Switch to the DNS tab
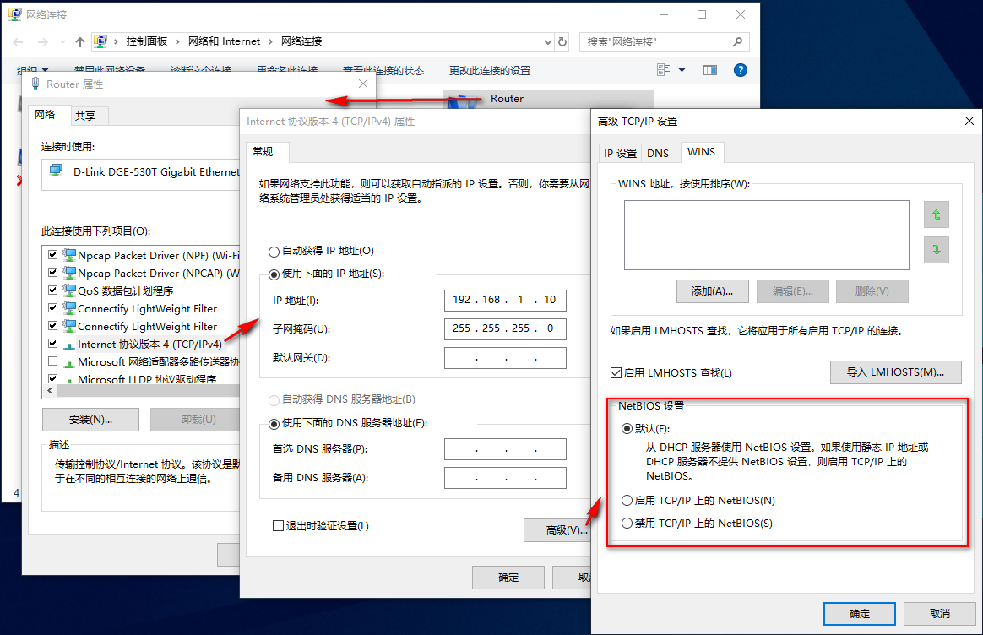Image resolution: width=983 pixels, height=635 pixels. click(x=660, y=152)
